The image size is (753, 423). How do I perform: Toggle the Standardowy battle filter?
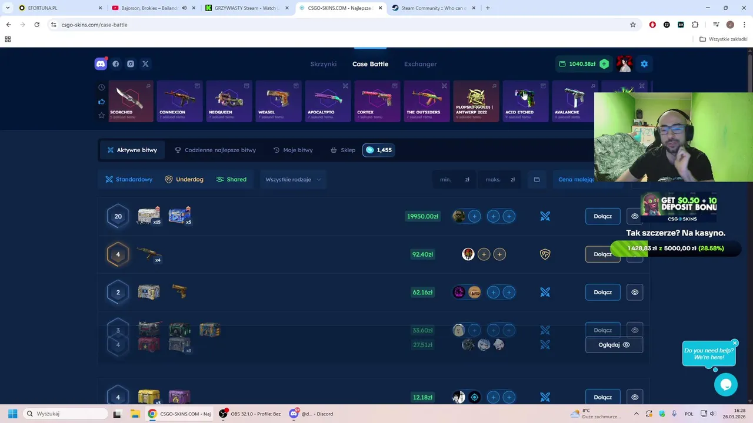(129, 179)
